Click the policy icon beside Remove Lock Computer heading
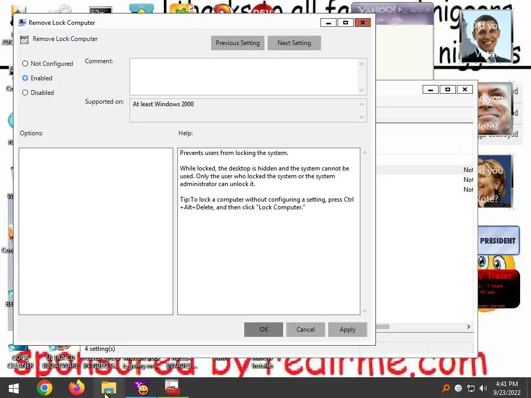Viewport: 531px width, 398px height. 24,39
